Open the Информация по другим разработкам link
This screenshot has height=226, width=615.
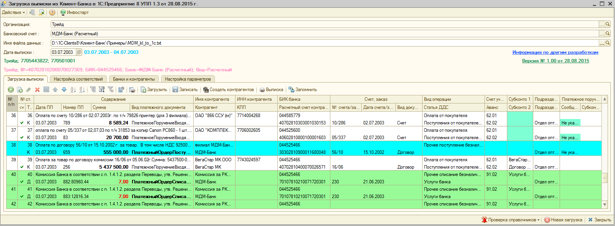point(555,52)
